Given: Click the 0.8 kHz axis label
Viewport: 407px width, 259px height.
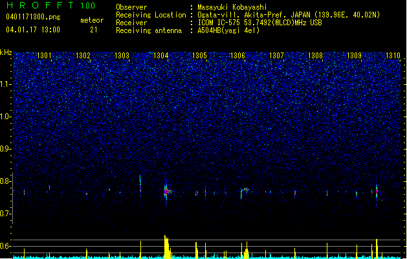Looking at the screenshot, I should (6, 181).
